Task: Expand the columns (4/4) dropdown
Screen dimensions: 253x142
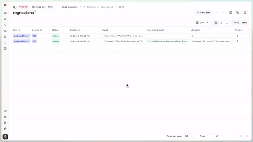Action: click(x=202, y=23)
